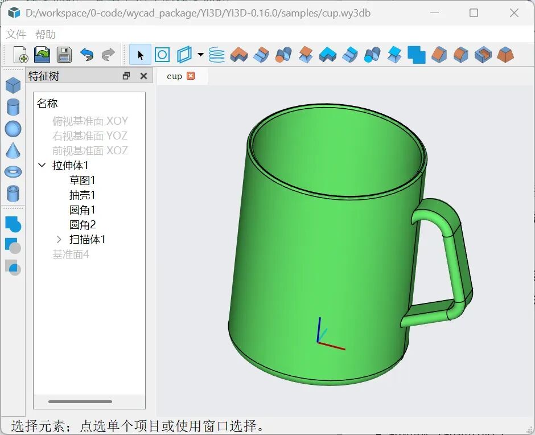Create a box primitive from sidebar

point(13,85)
